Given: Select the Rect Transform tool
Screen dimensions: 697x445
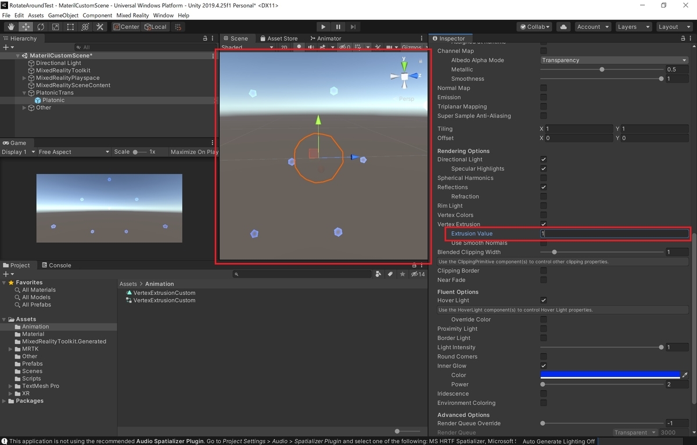Looking at the screenshot, I should click(70, 27).
